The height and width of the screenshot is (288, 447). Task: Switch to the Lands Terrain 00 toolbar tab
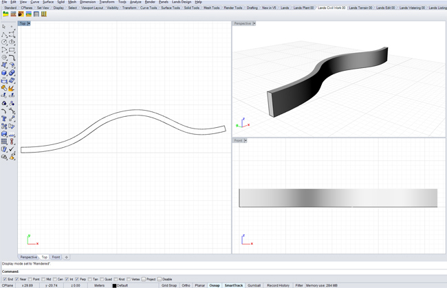(360, 8)
